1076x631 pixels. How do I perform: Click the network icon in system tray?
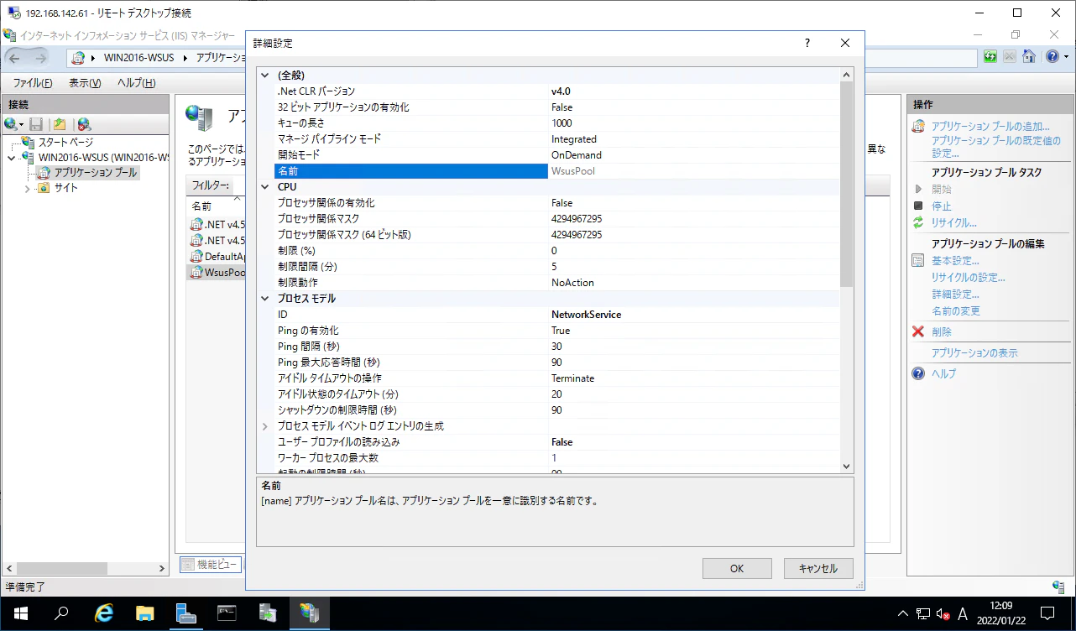click(922, 613)
